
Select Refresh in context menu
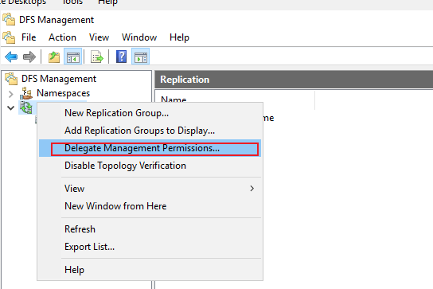(x=150, y=229)
